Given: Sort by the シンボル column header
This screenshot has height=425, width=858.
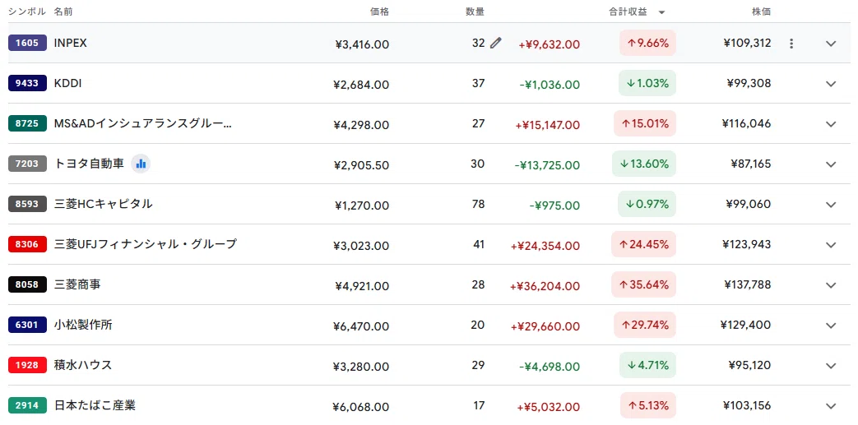Looking at the screenshot, I should [x=27, y=12].
